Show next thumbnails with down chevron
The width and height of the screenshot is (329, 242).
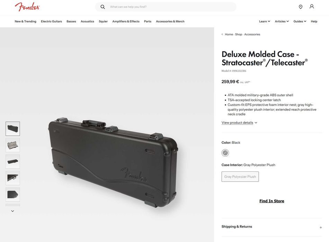pyautogui.click(x=12, y=211)
